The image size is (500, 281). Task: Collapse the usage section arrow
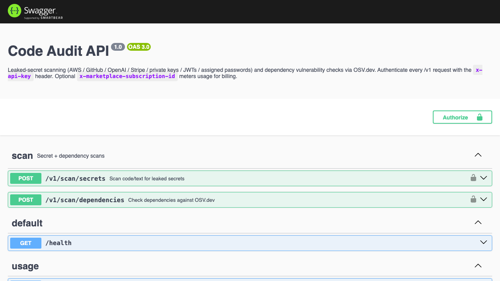pyautogui.click(x=478, y=266)
